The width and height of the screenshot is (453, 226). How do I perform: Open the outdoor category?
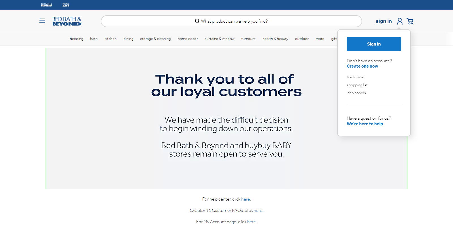click(x=302, y=39)
